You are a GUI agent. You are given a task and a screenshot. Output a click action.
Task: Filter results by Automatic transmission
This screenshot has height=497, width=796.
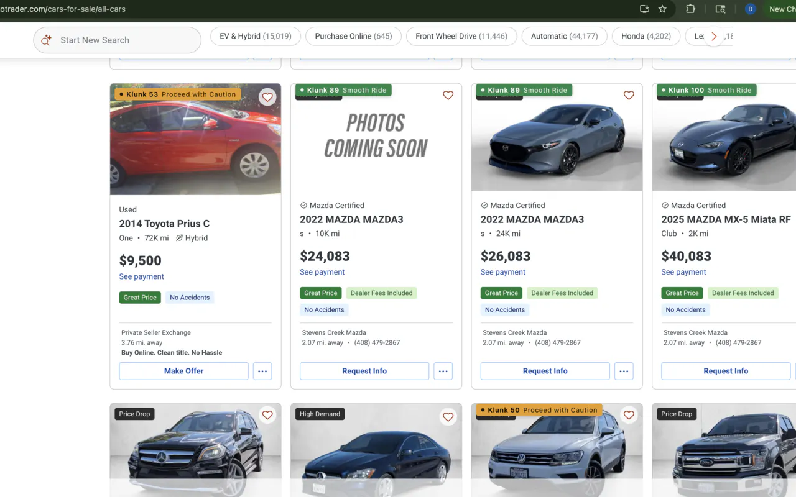pyautogui.click(x=564, y=36)
